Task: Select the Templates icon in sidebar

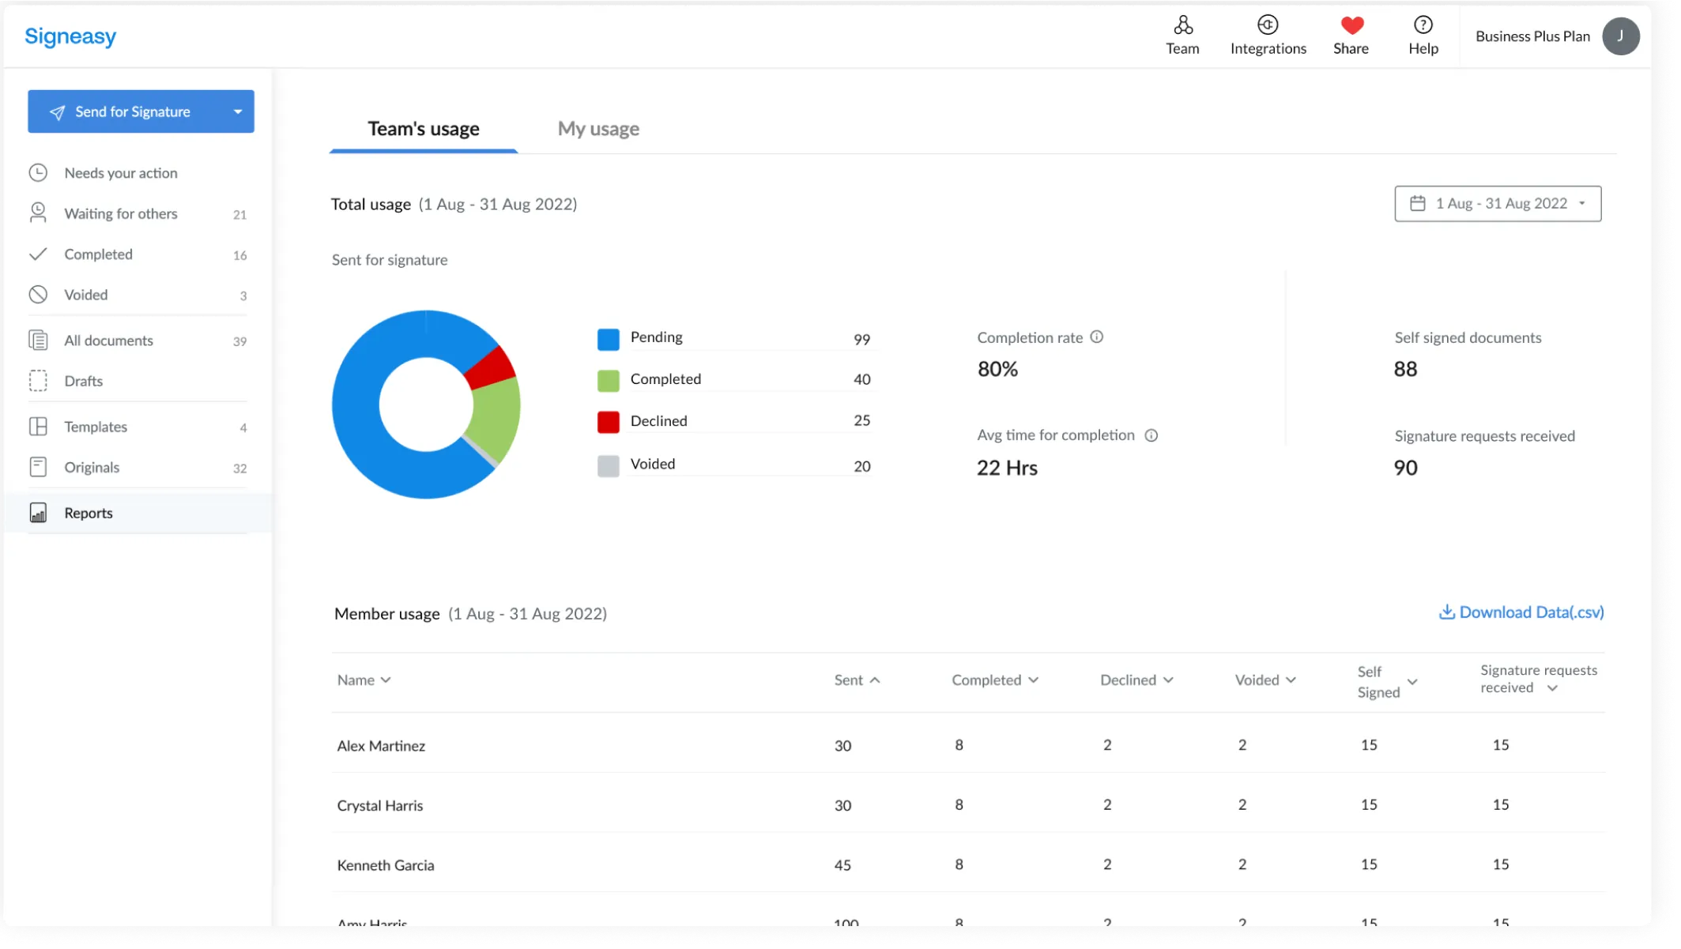Action: tap(37, 426)
